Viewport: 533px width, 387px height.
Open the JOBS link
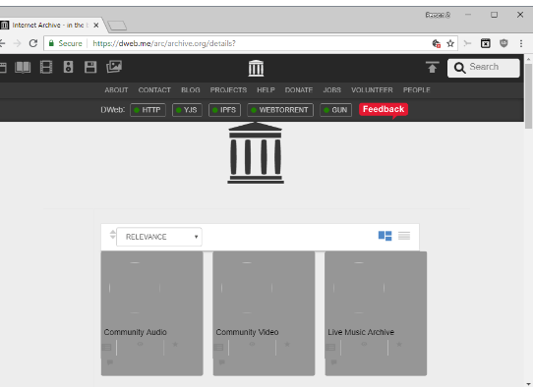[x=331, y=90]
